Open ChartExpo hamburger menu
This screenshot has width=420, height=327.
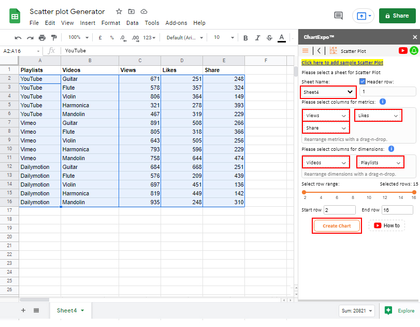click(306, 51)
